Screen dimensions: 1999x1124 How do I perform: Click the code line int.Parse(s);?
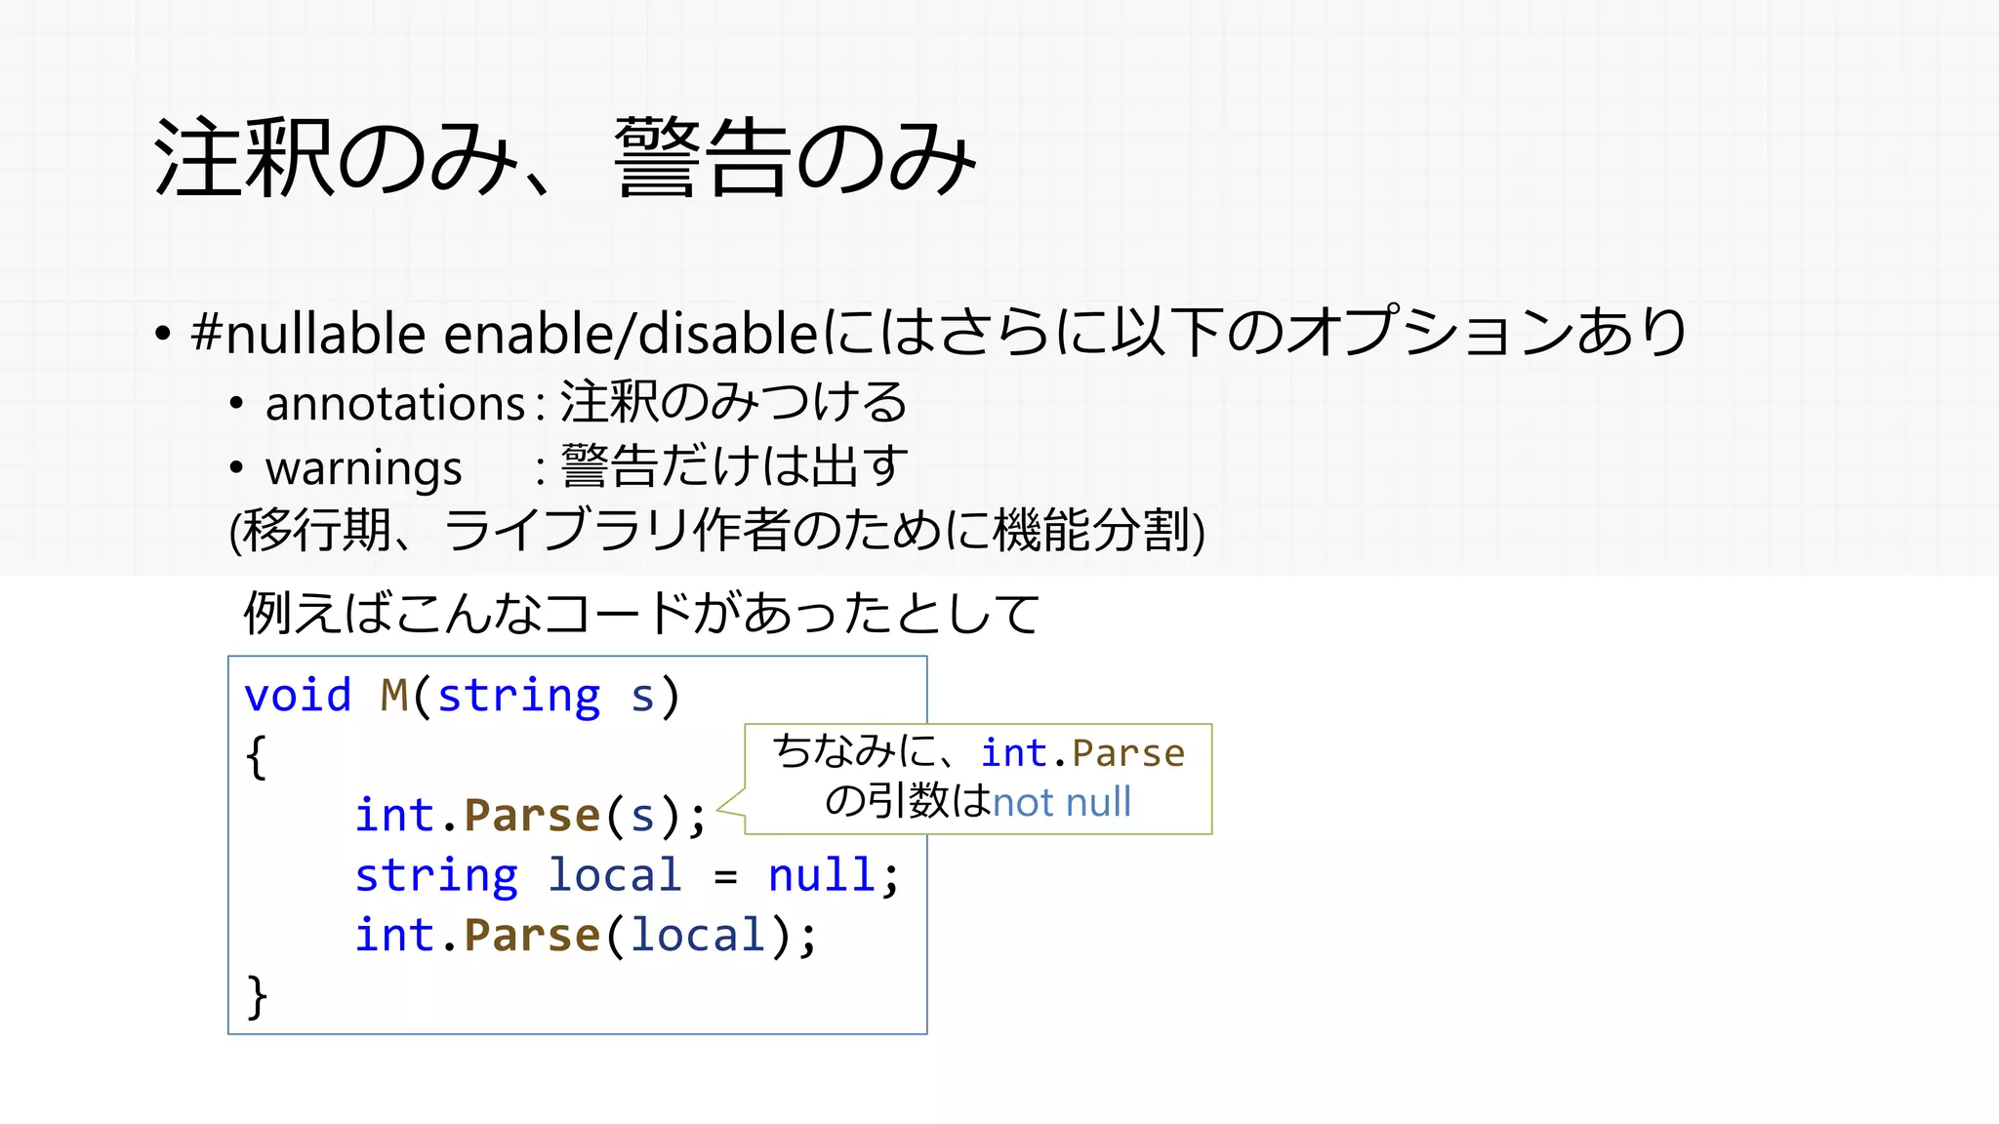(531, 815)
